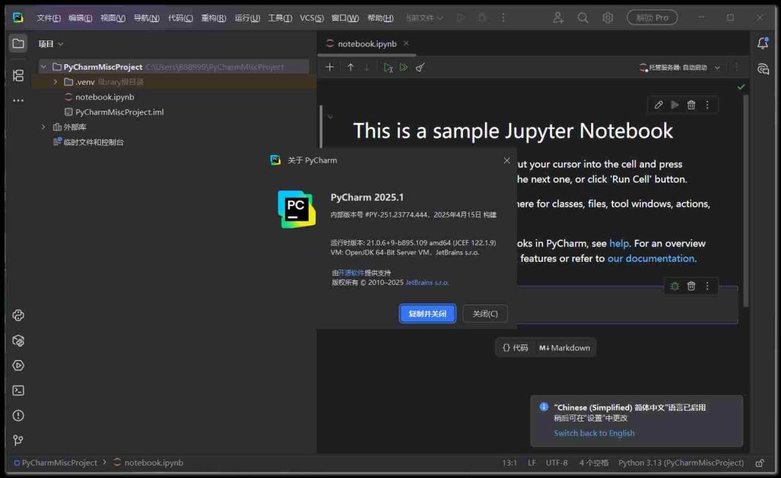
Task: Click the 复制并关闭 button
Action: tap(427, 314)
